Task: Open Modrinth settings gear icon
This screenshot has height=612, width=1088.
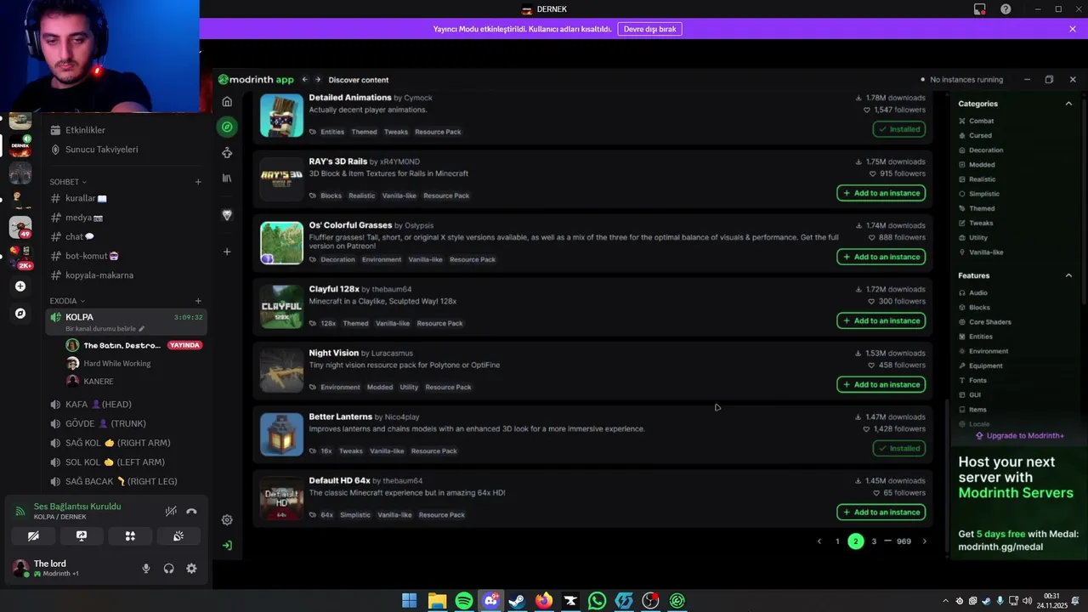Action: (227, 520)
